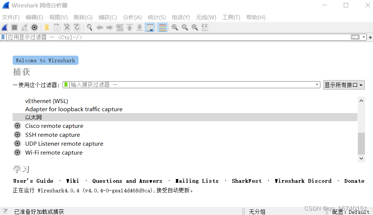This screenshot has width=373, height=215.
Task: Click interface list scrollbar down arrow
Action: [362, 159]
